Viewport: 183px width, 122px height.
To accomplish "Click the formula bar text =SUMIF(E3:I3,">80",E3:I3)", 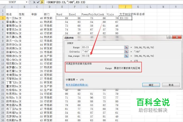I will click(66, 2).
